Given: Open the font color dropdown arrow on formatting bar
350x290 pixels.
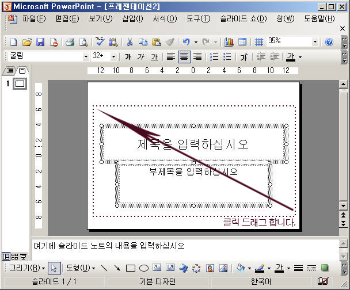Looking at the screenshot, I should [x=300, y=57].
